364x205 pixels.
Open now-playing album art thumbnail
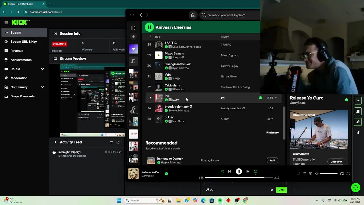(x=133, y=174)
